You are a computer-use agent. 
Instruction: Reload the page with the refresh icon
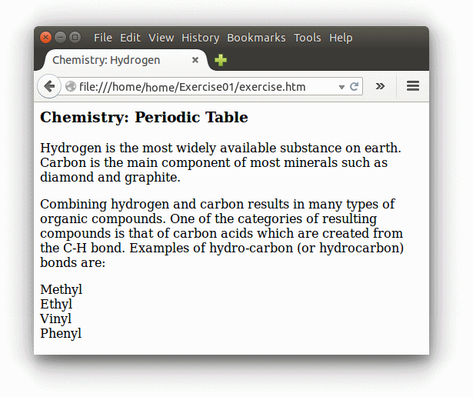click(x=354, y=87)
